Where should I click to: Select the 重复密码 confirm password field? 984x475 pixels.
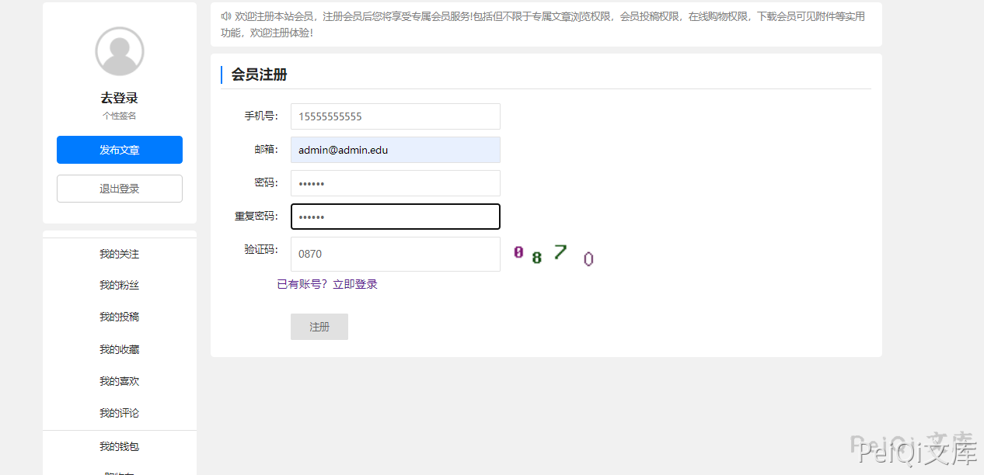coord(395,217)
